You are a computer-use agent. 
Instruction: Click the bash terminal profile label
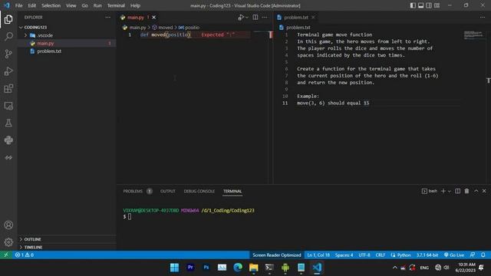coord(430,191)
